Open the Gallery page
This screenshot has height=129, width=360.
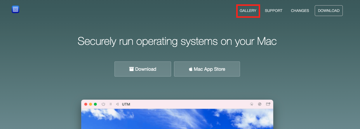coord(248,11)
